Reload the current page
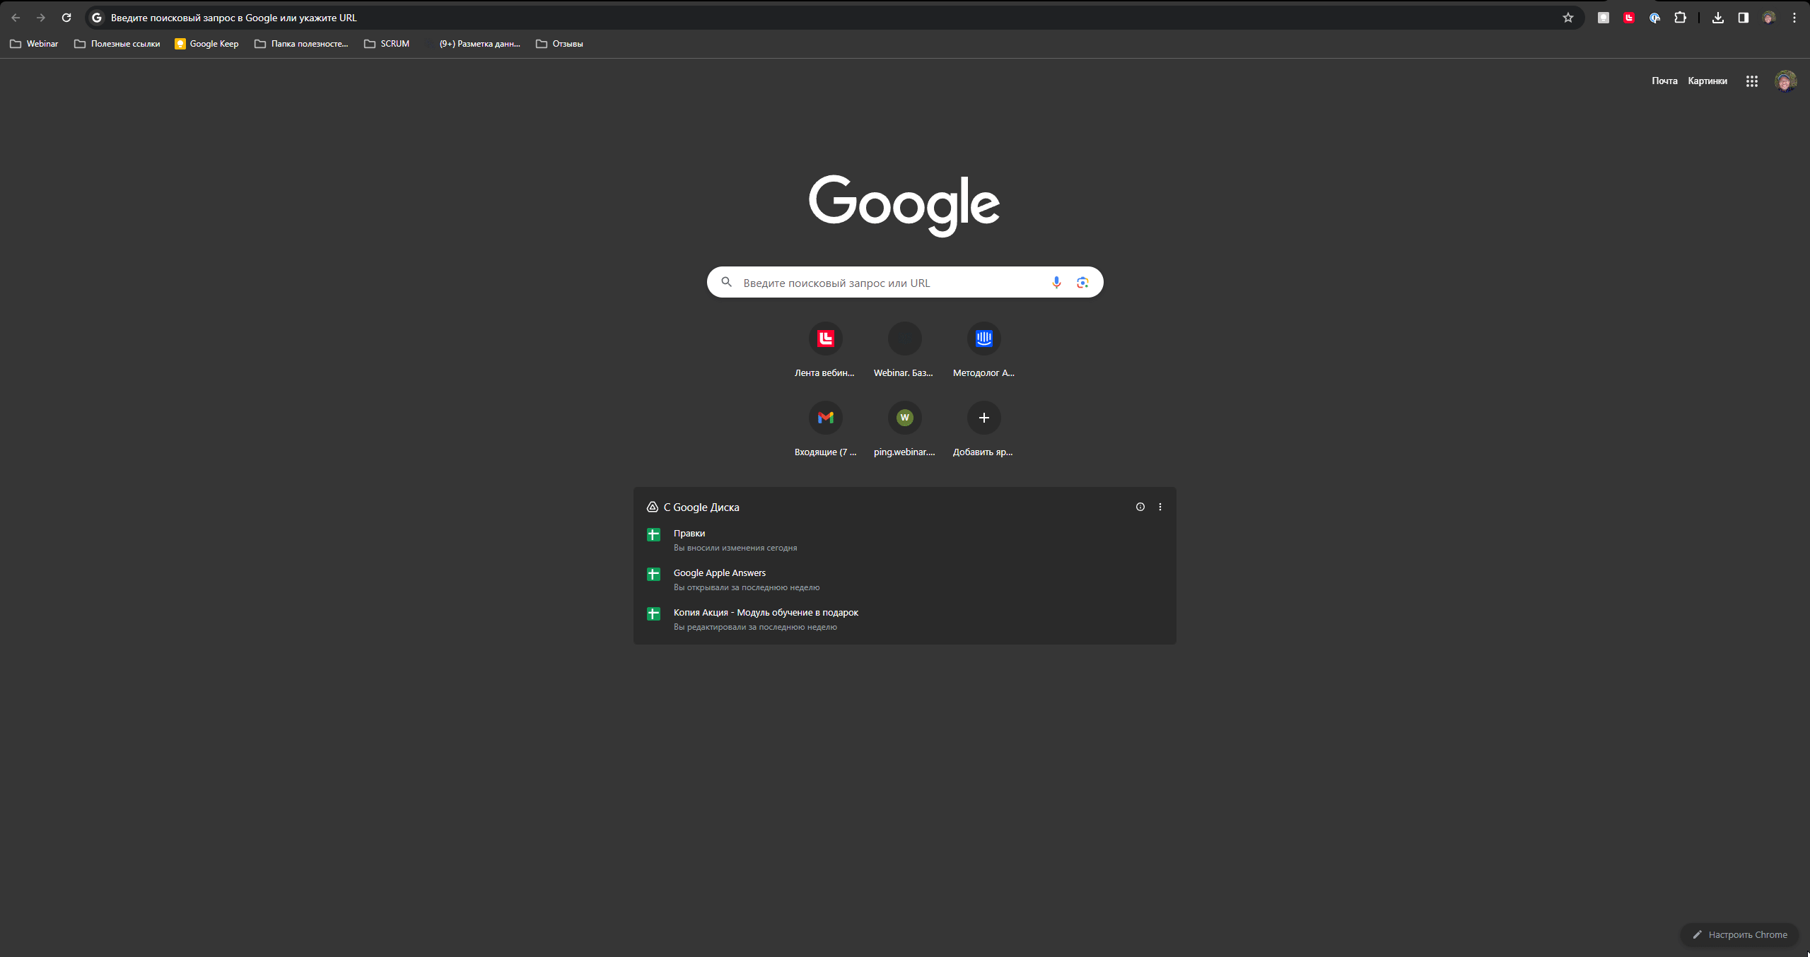The height and width of the screenshot is (957, 1810). [66, 18]
